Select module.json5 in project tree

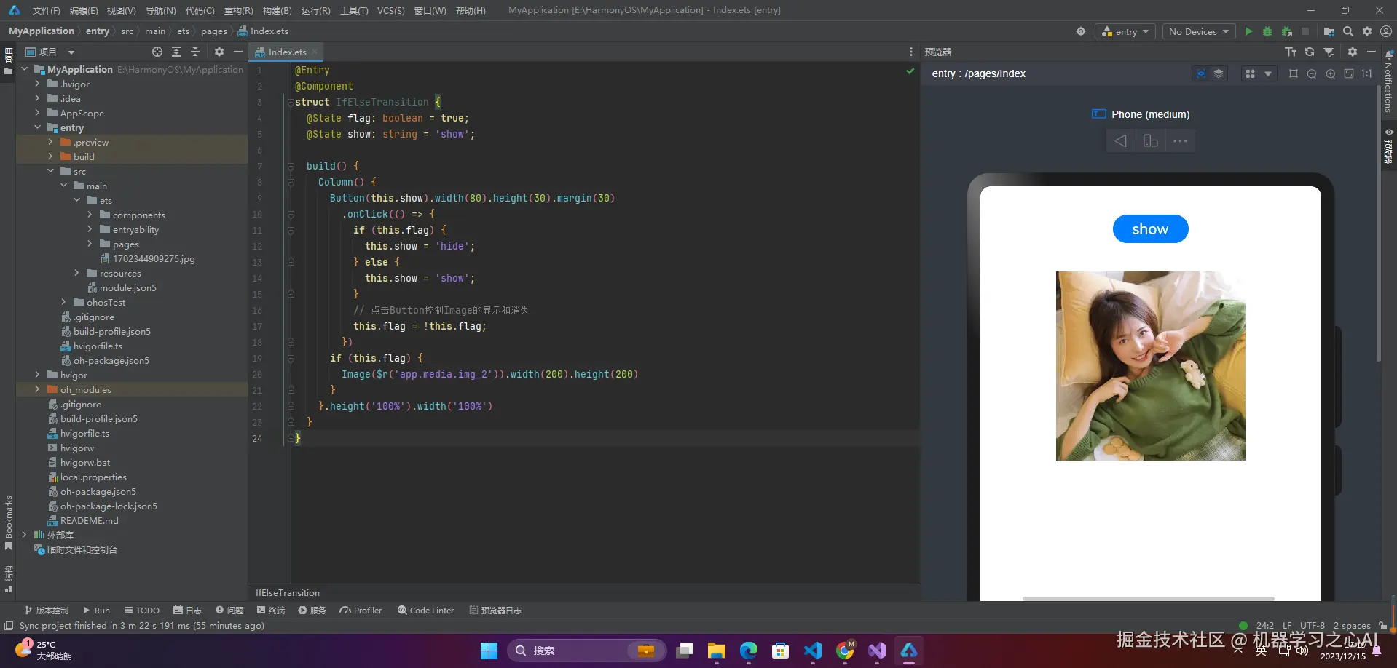tap(122, 287)
